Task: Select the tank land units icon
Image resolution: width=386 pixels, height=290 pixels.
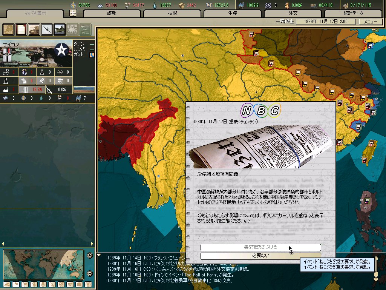Action: click(x=34, y=29)
